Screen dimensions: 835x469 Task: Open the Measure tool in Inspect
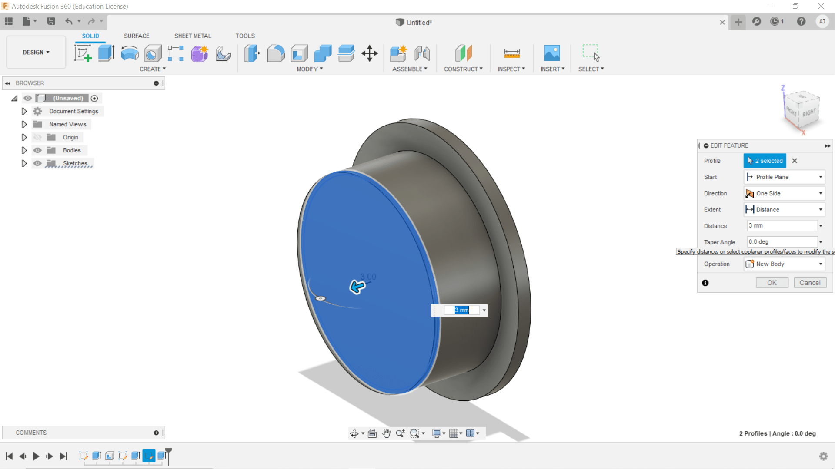511,53
